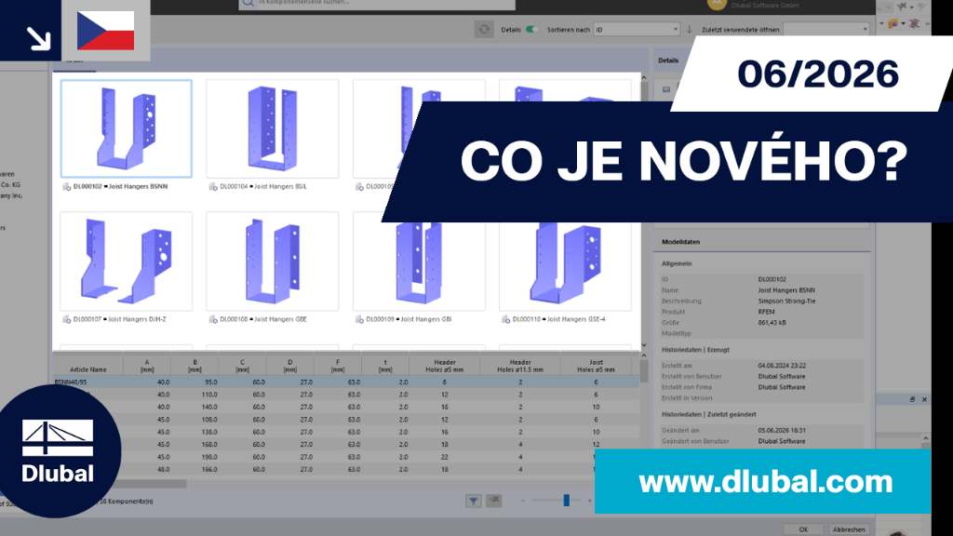Click the component icon beside DL000102
This screenshot has height=536, width=953.
click(x=67, y=186)
